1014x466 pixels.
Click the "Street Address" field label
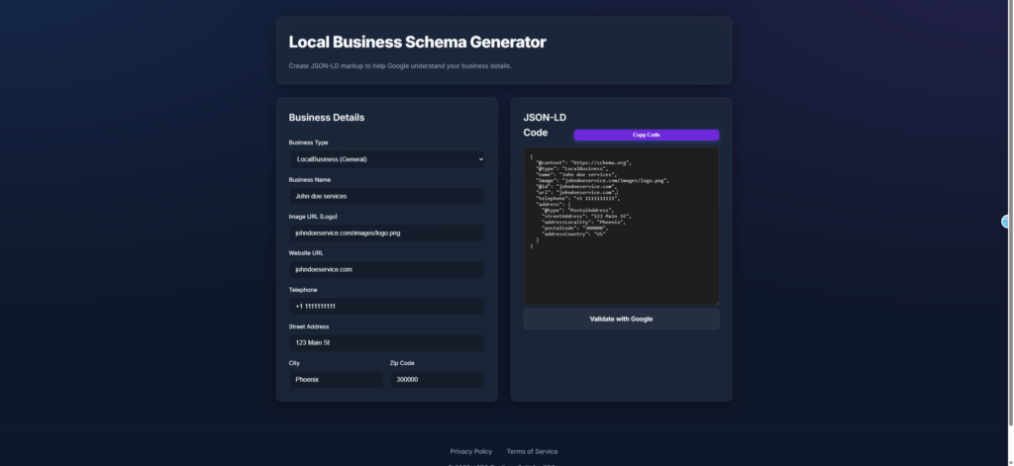point(309,327)
